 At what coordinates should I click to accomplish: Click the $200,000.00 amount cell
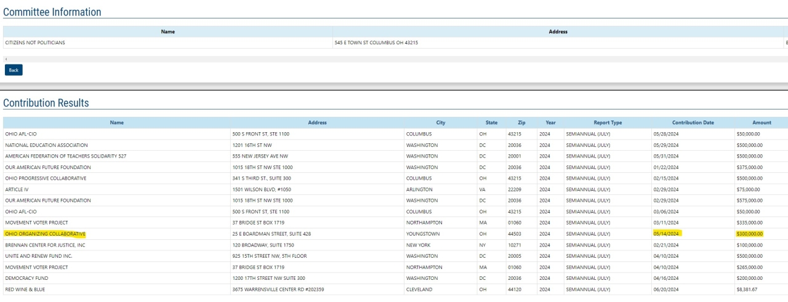pyautogui.click(x=749, y=278)
